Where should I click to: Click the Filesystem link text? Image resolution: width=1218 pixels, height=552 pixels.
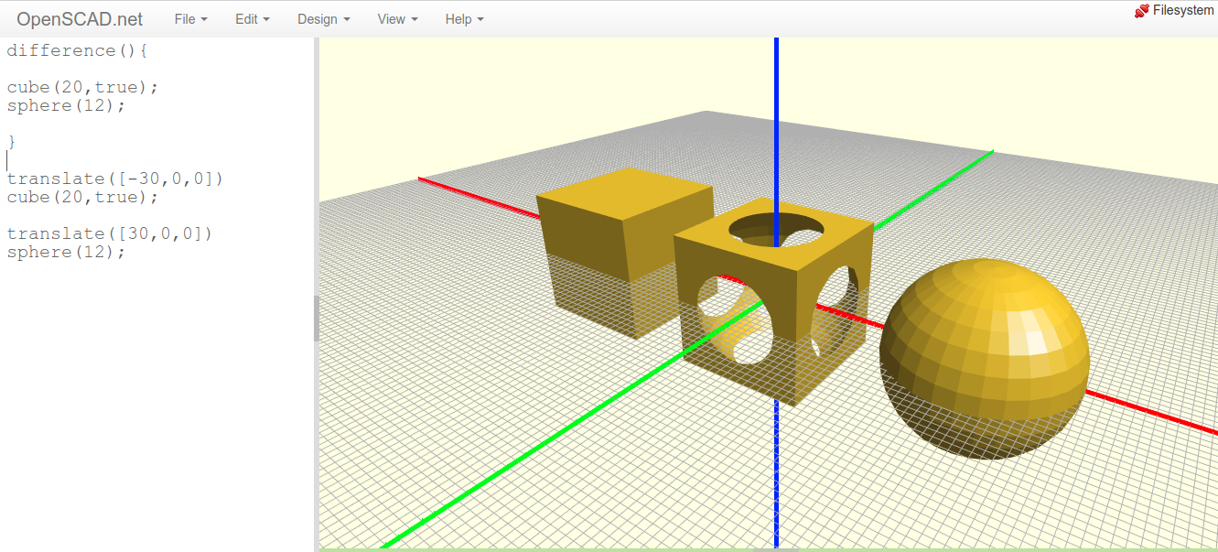[1183, 11]
